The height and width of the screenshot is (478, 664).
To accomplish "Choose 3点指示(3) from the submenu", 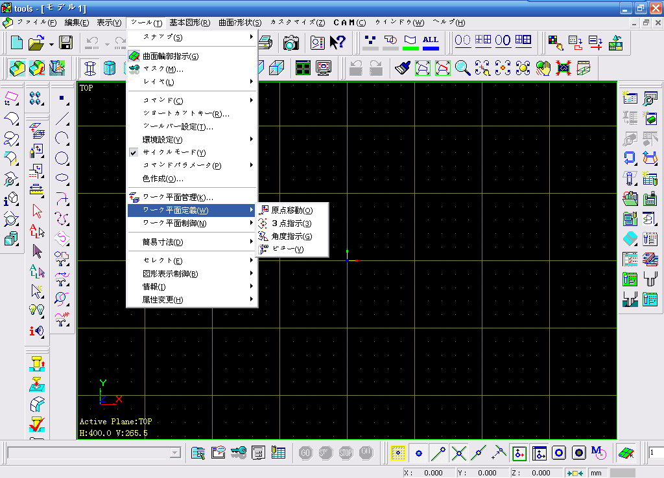I will pyautogui.click(x=292, y=223).
